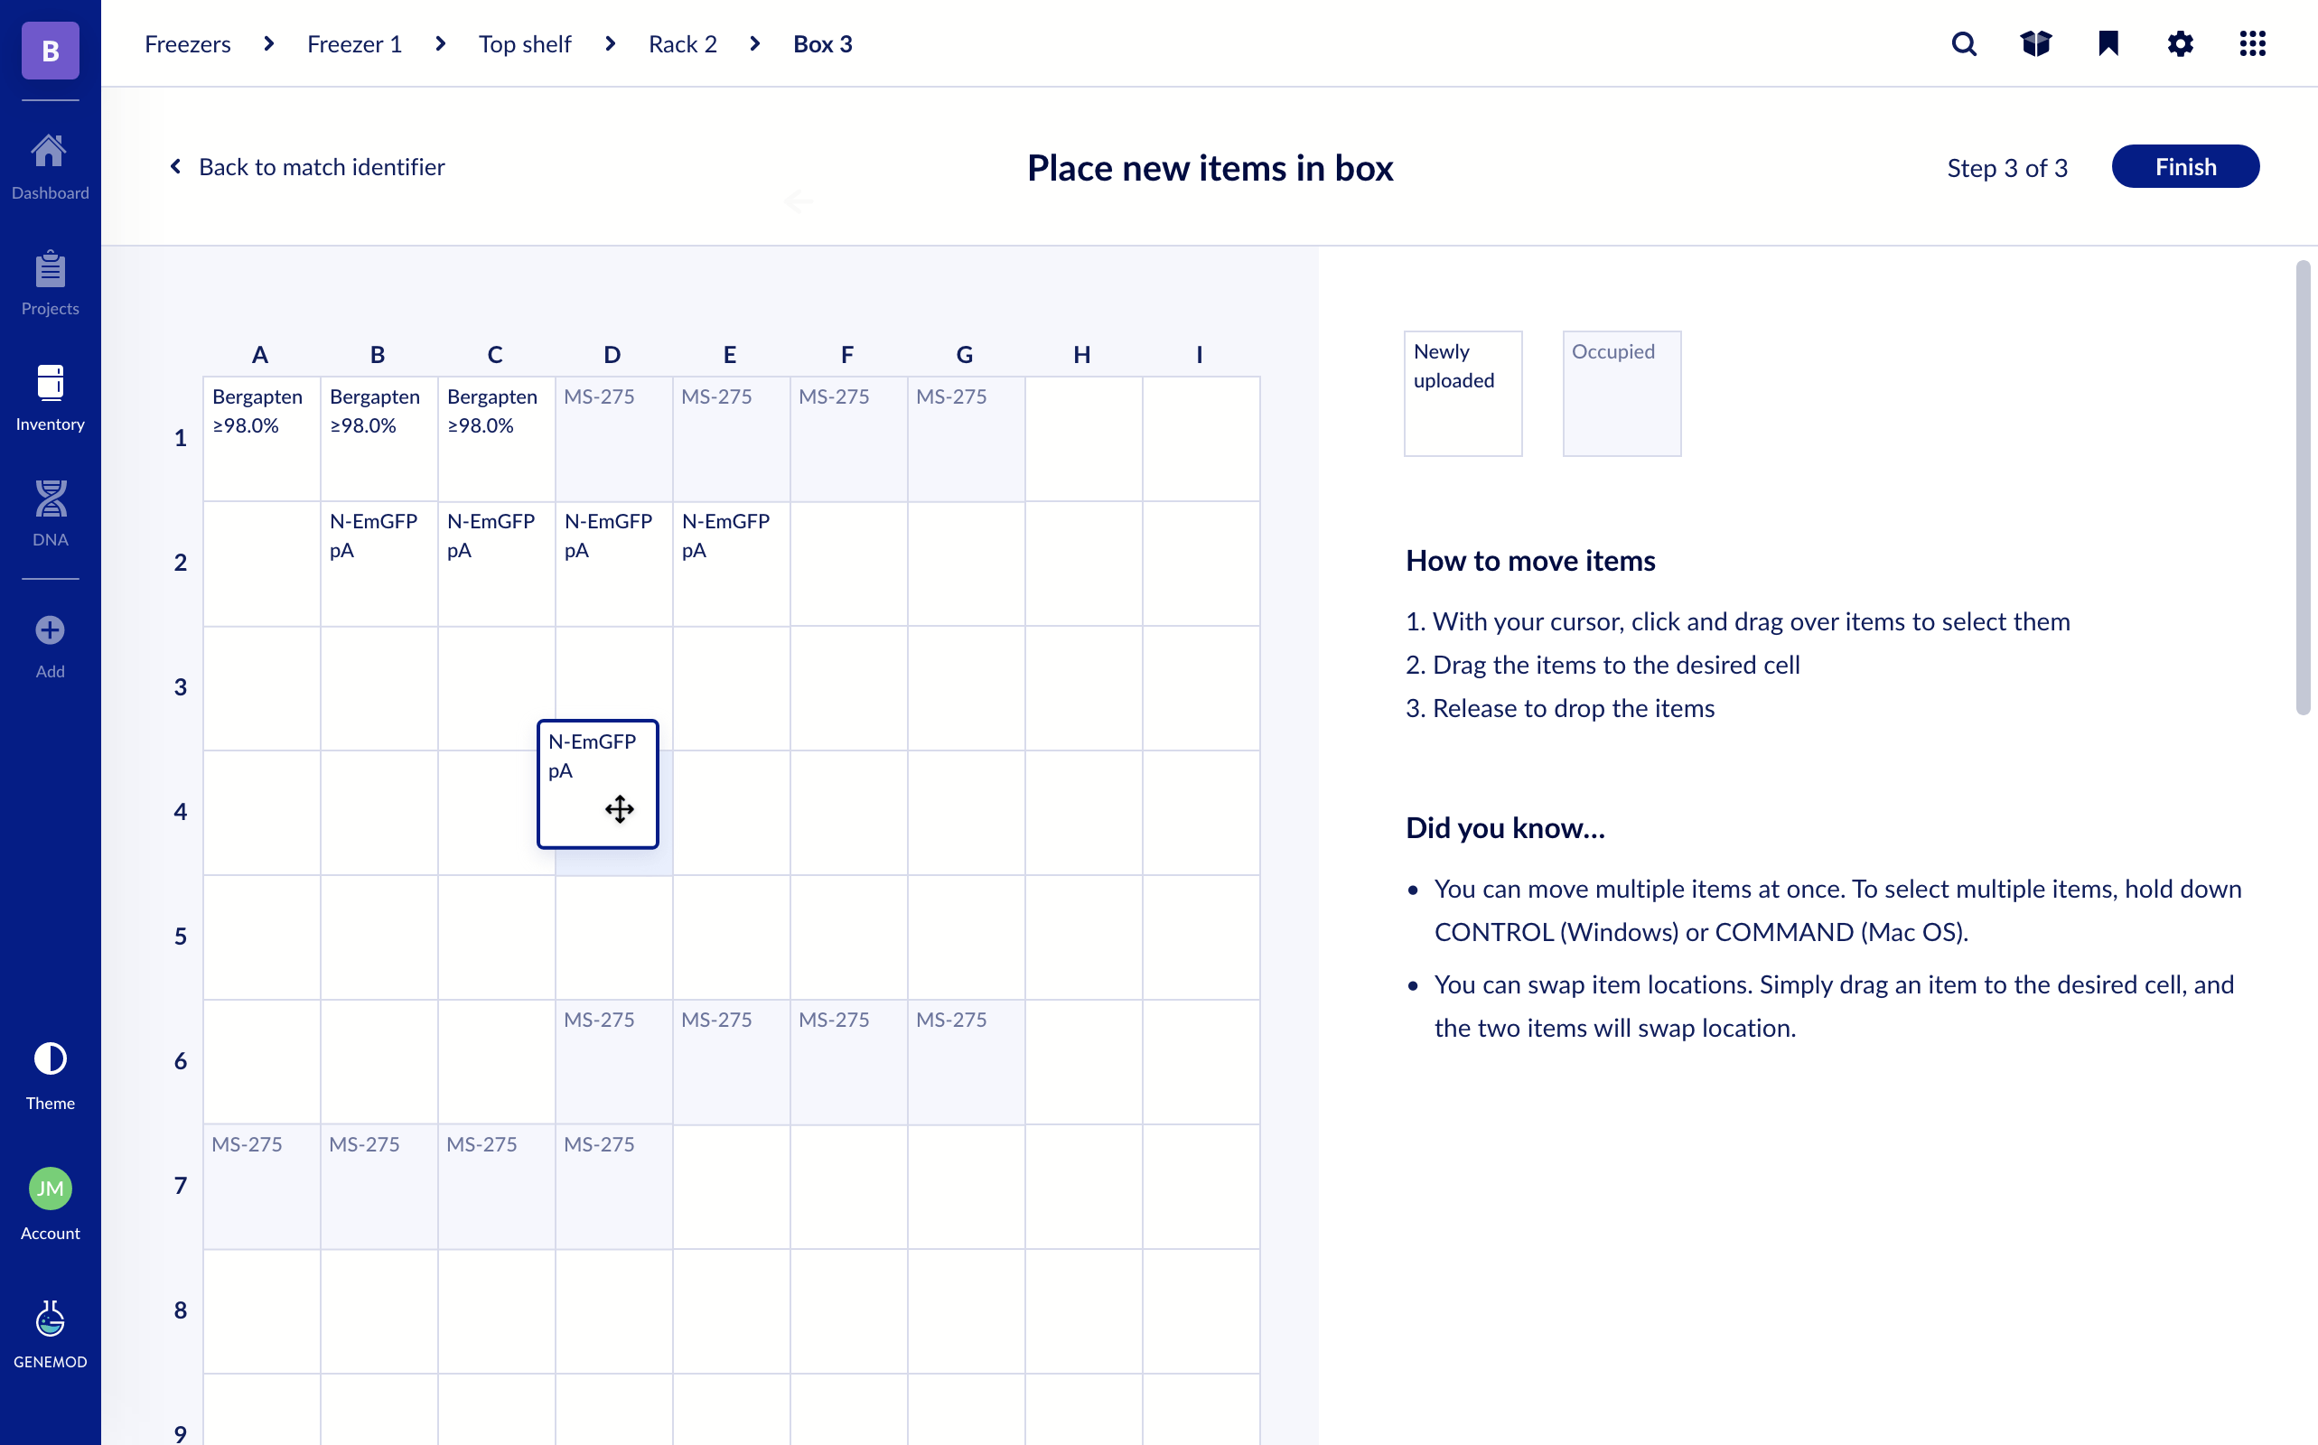
Task: Click the back chevron beside match identifier
Action: click(176, 166)
